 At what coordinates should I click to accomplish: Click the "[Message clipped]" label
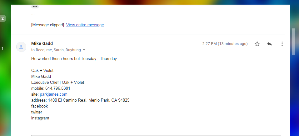click(x=47, y=25)
